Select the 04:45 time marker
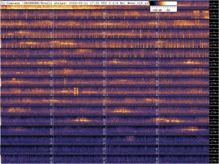This screenshot has width=219, height=164. pyautogui.click(x=157, y=122)
